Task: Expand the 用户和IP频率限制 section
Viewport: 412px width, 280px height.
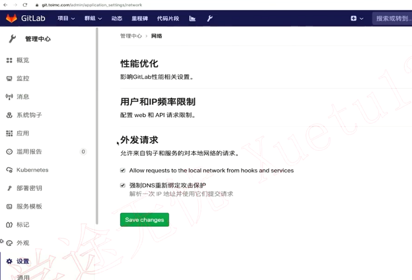Action: [157, 101]
